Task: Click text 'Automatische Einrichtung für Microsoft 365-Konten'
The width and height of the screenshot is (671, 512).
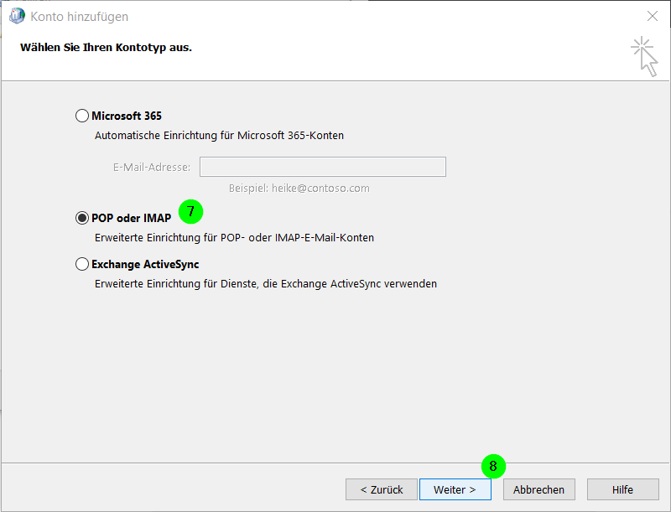Action: pyautogui.click(x=219, y=136)
